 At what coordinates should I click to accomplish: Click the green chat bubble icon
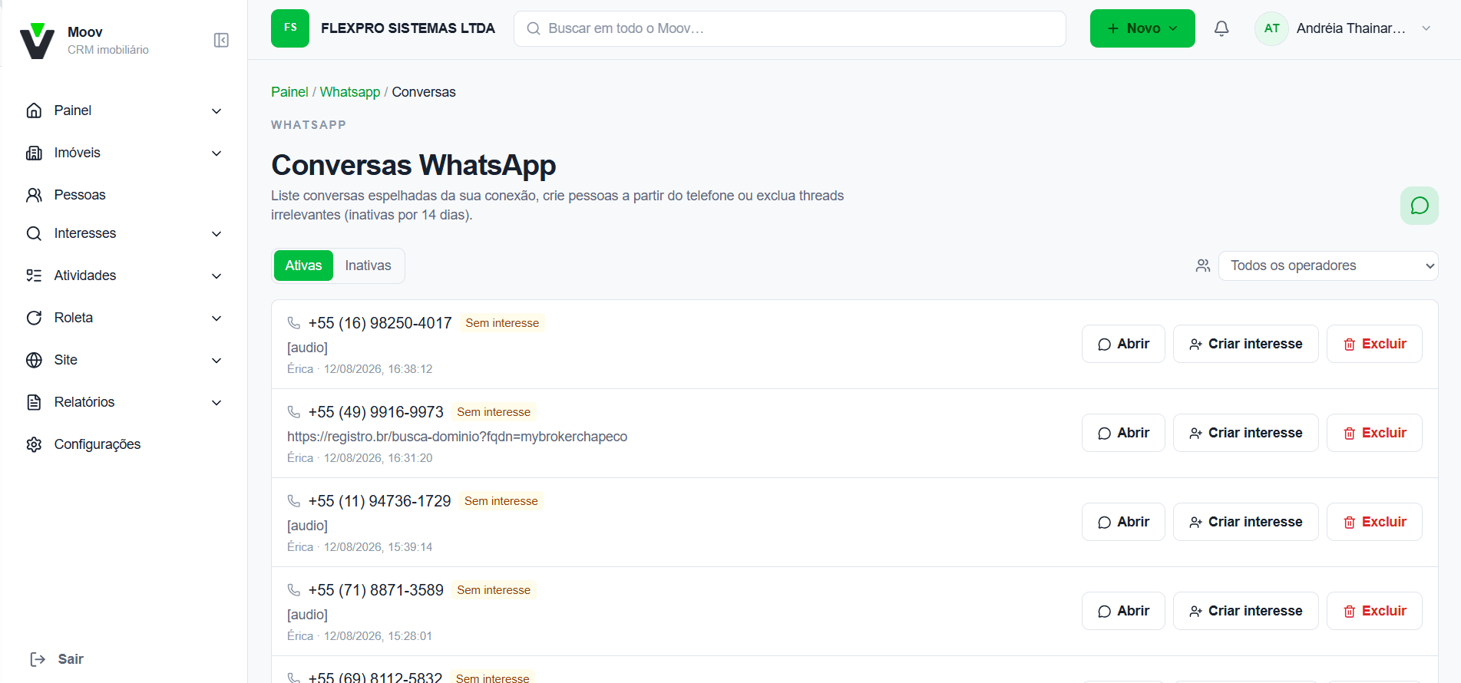1420,206
